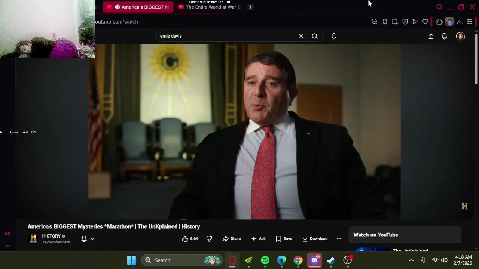Click the HISTORY channel logo avatar
The height and width of the screenshot is (269, 479).
pos(33,238)
